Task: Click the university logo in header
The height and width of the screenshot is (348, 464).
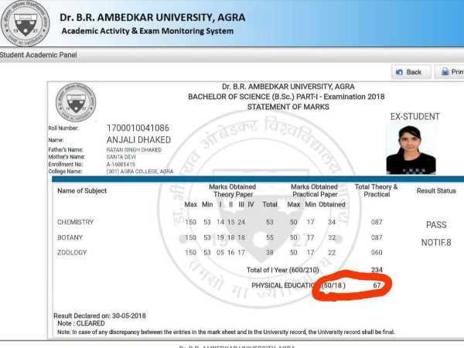Action: coord(26,23)
